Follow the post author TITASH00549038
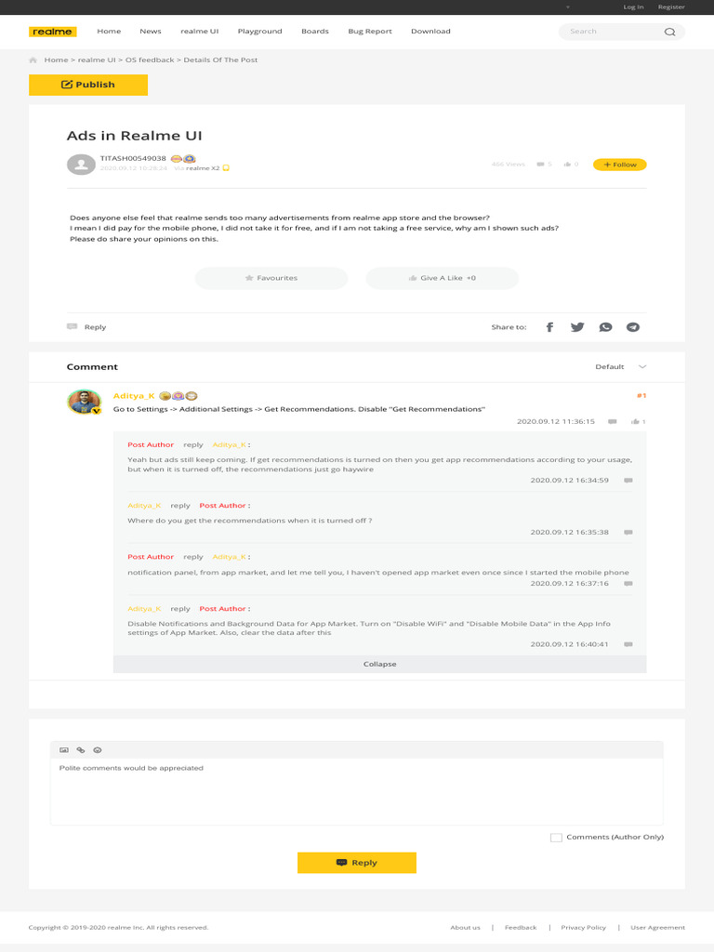Image resolution: width=714 pixels, height=952 pixels. click(619, 165)
